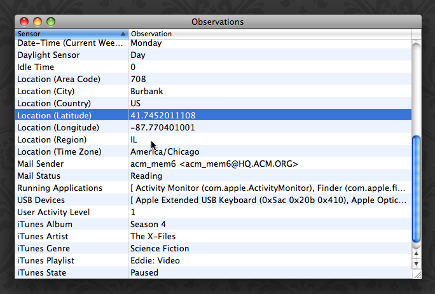Select the Idle Time row
The image size is (435, 294).
[x=213, y=67]
